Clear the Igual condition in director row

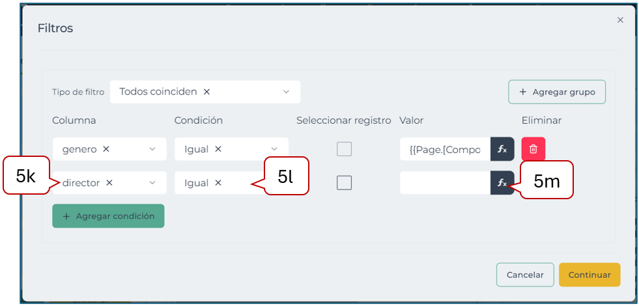(218, 183)
